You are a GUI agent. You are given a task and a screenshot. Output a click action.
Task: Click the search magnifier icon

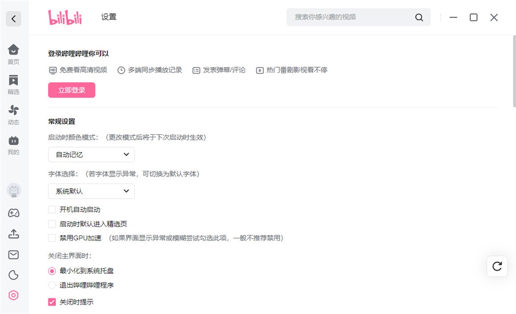click(419, 17)
